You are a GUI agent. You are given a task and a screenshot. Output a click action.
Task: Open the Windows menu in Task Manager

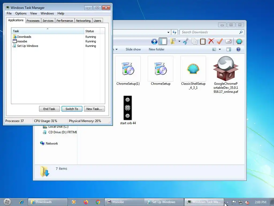click(x=47, y=13)
